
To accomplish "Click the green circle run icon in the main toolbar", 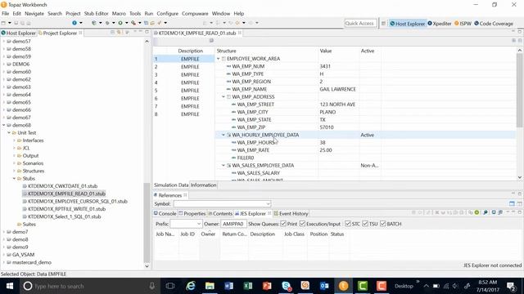I will 120,23.
